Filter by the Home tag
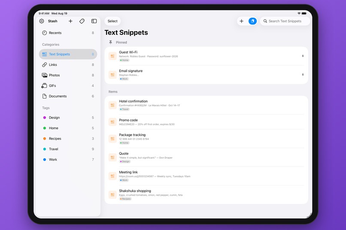 click(x=68, y=128)
